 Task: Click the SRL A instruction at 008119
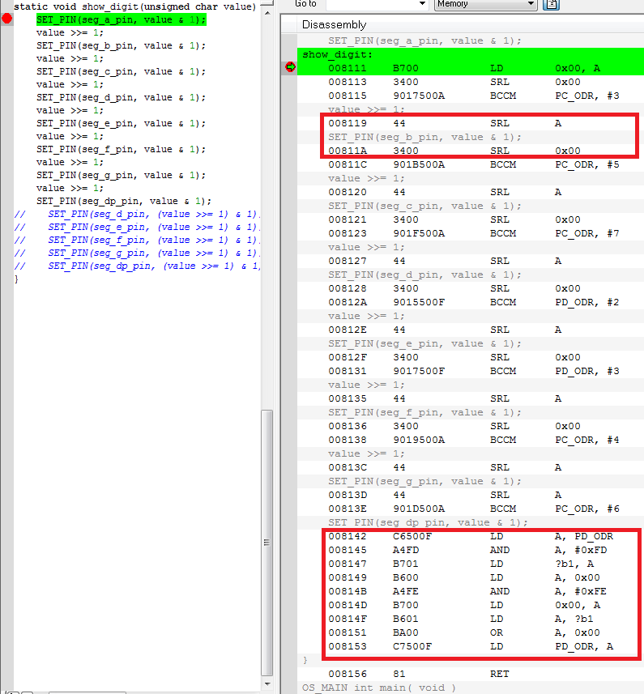pos(470,123)
